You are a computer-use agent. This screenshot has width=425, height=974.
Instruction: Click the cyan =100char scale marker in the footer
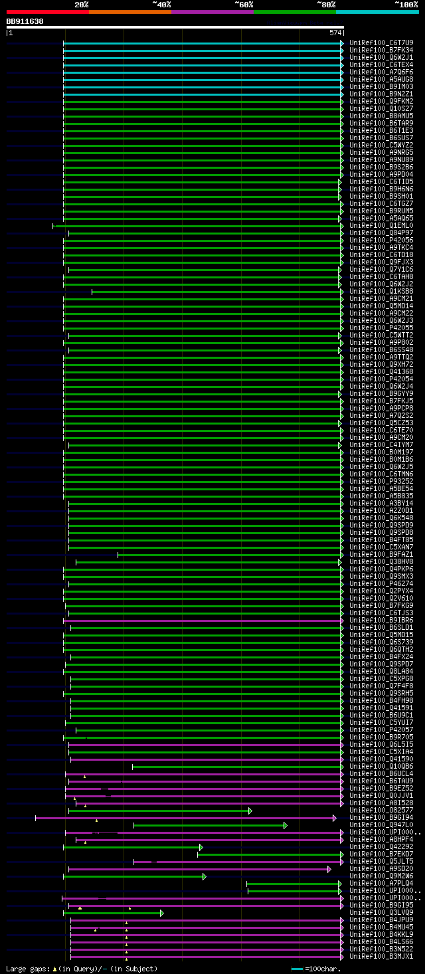[297, 969]
